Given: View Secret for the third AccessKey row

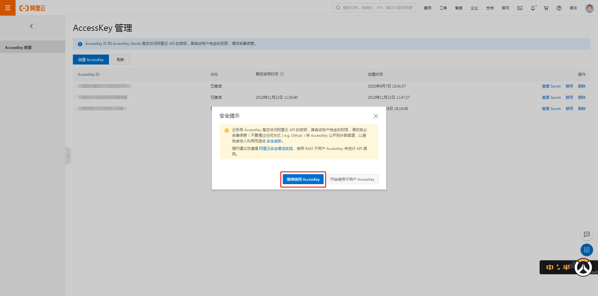Looking at the screenshot, I should tap(551, 109).
